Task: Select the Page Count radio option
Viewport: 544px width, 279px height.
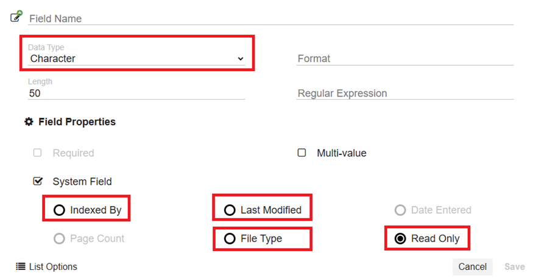Action: (x=59, y=238)
